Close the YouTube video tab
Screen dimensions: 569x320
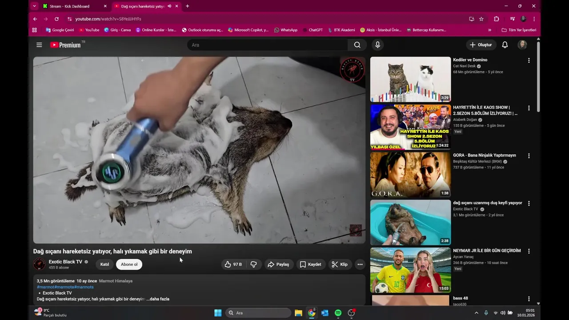tap(177, 6)
